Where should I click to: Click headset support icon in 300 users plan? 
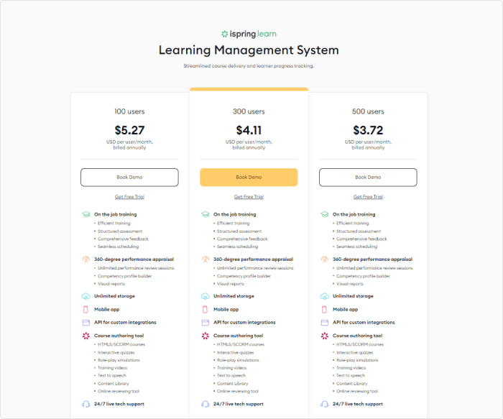206,404
